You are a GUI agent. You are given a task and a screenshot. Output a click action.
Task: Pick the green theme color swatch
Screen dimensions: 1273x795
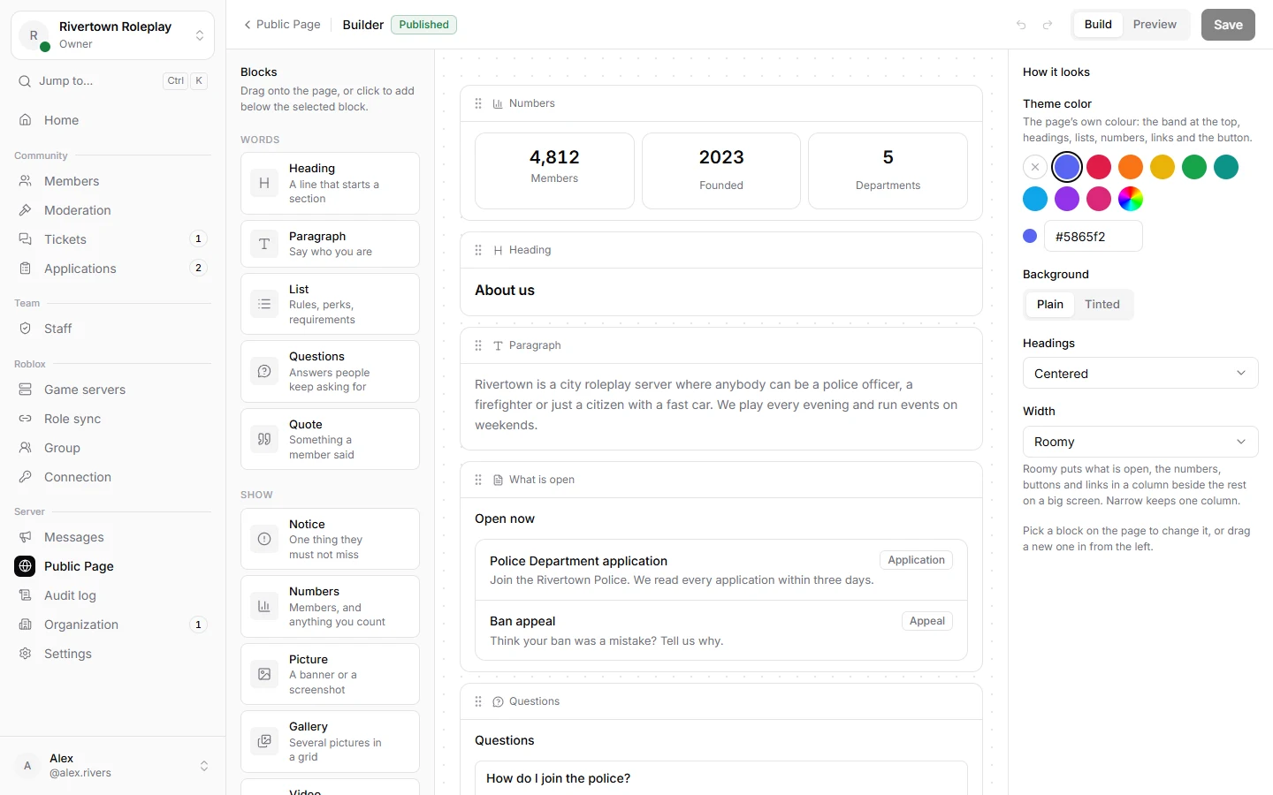(1194, 167)
